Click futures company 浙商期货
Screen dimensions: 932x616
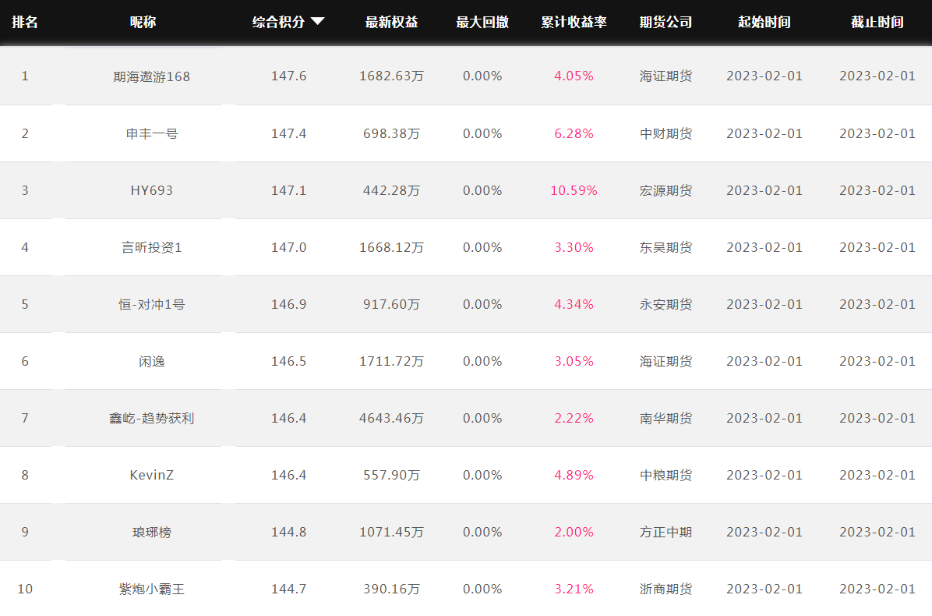(x=665, y=589)
